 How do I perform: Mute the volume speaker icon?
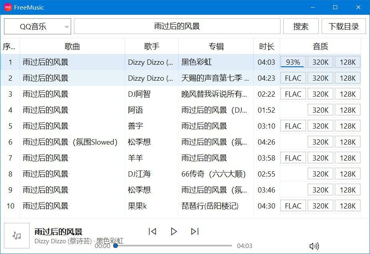[x=314, y=246]
